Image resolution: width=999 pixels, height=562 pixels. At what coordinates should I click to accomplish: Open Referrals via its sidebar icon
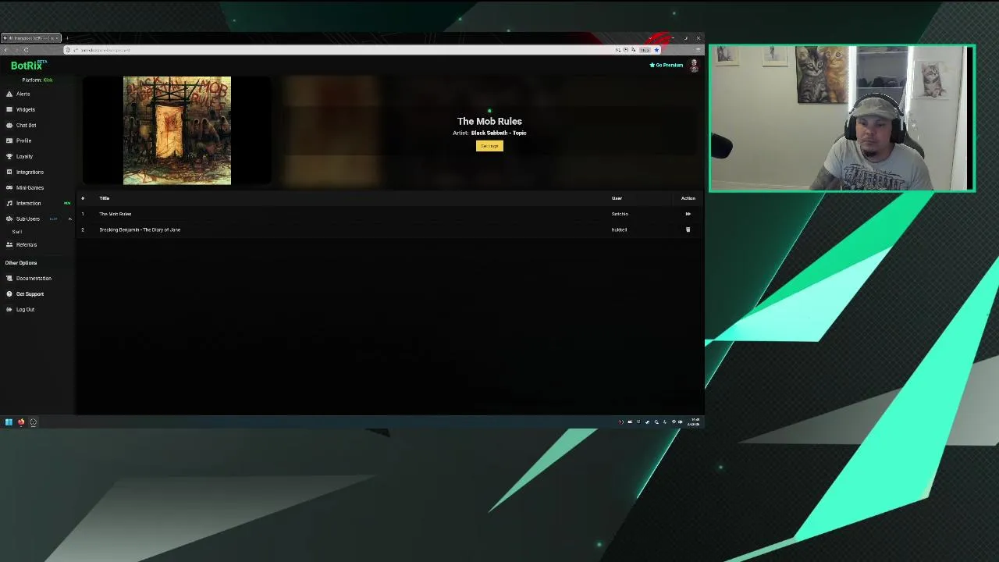click(x=9, y=244)
